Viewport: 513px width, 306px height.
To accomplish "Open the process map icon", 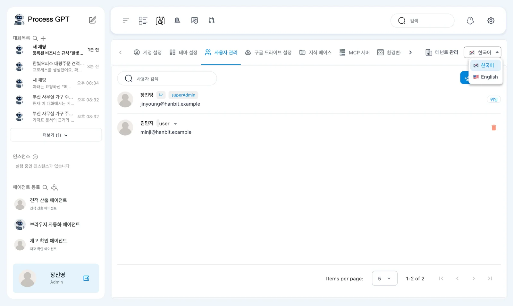I will (160, 20).
